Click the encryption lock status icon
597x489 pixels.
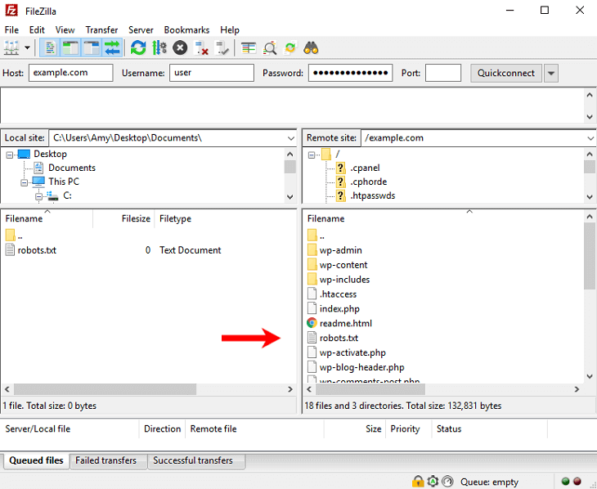tap(418, 482)
